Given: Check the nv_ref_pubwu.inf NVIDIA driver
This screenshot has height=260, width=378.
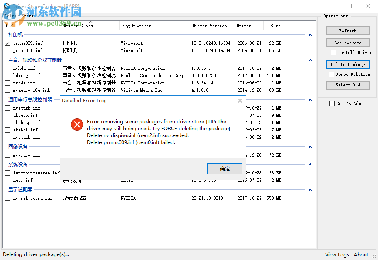Looking at the screenshot, I should (x=7, y=198).
